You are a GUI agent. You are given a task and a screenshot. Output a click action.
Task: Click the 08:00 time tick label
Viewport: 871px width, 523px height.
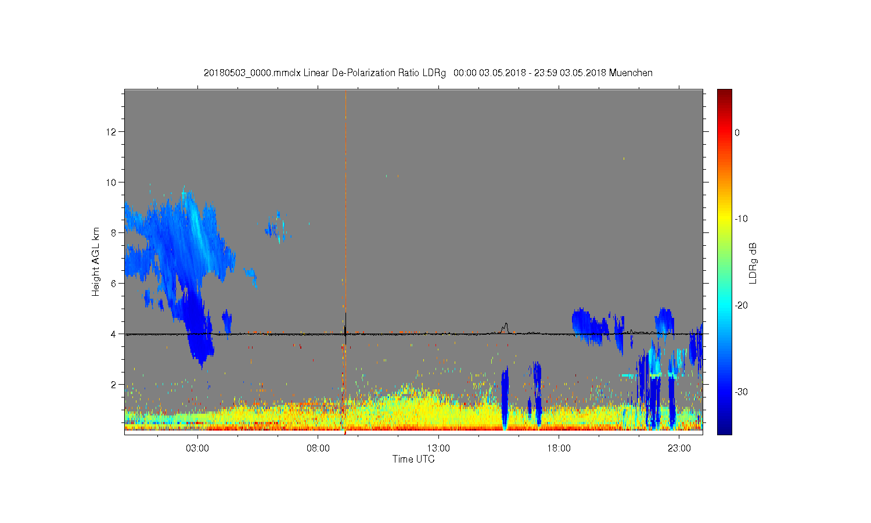[318, 449]
